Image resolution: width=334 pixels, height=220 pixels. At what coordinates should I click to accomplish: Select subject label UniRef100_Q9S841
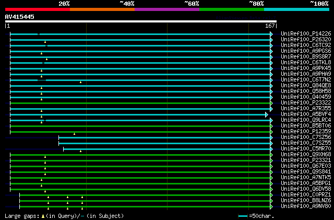click(x=306, y=172)
